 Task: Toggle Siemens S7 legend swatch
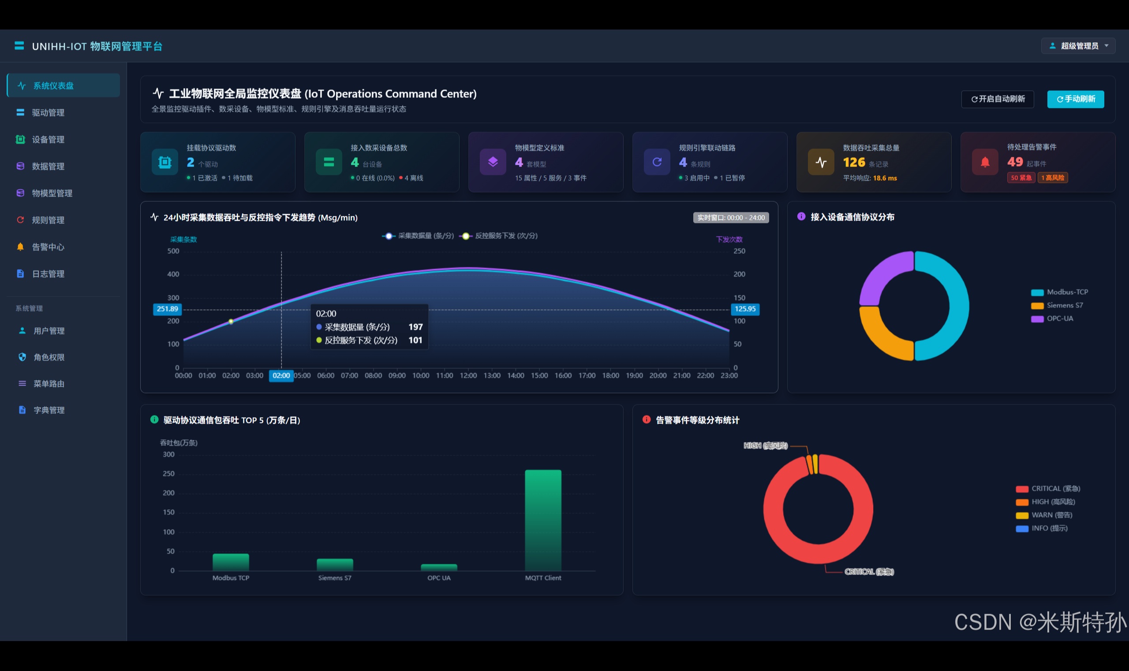tap(1037, 306)
